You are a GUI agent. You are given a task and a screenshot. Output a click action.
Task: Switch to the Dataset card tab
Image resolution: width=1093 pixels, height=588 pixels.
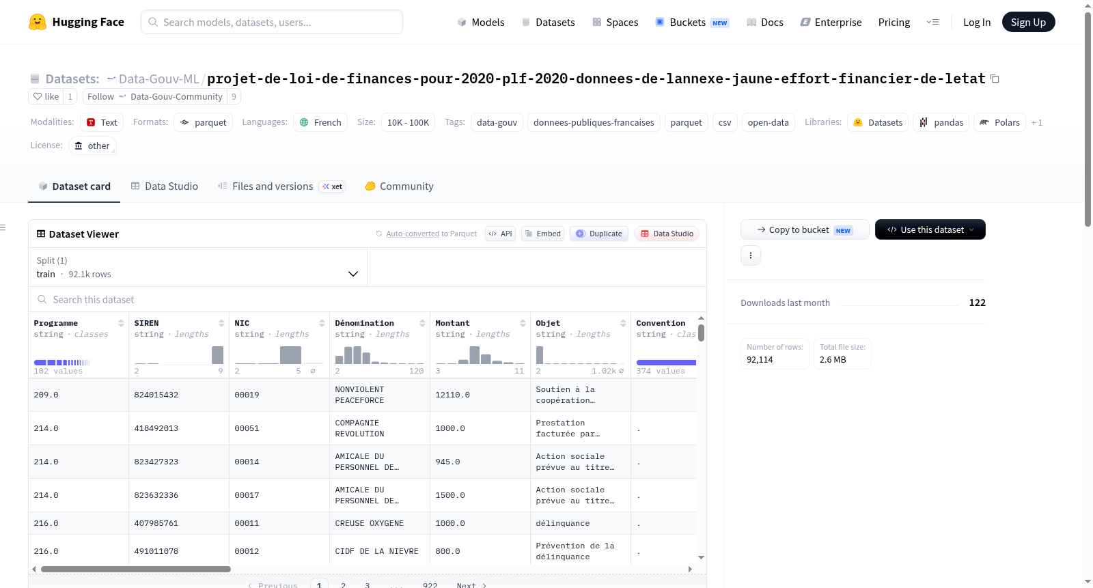(x=74, y=186)
